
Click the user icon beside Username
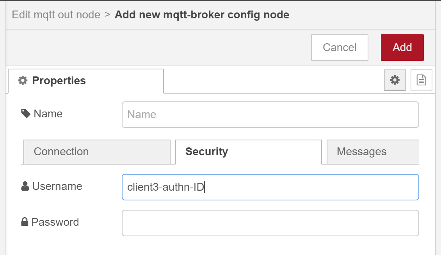[x=25, y=186]
